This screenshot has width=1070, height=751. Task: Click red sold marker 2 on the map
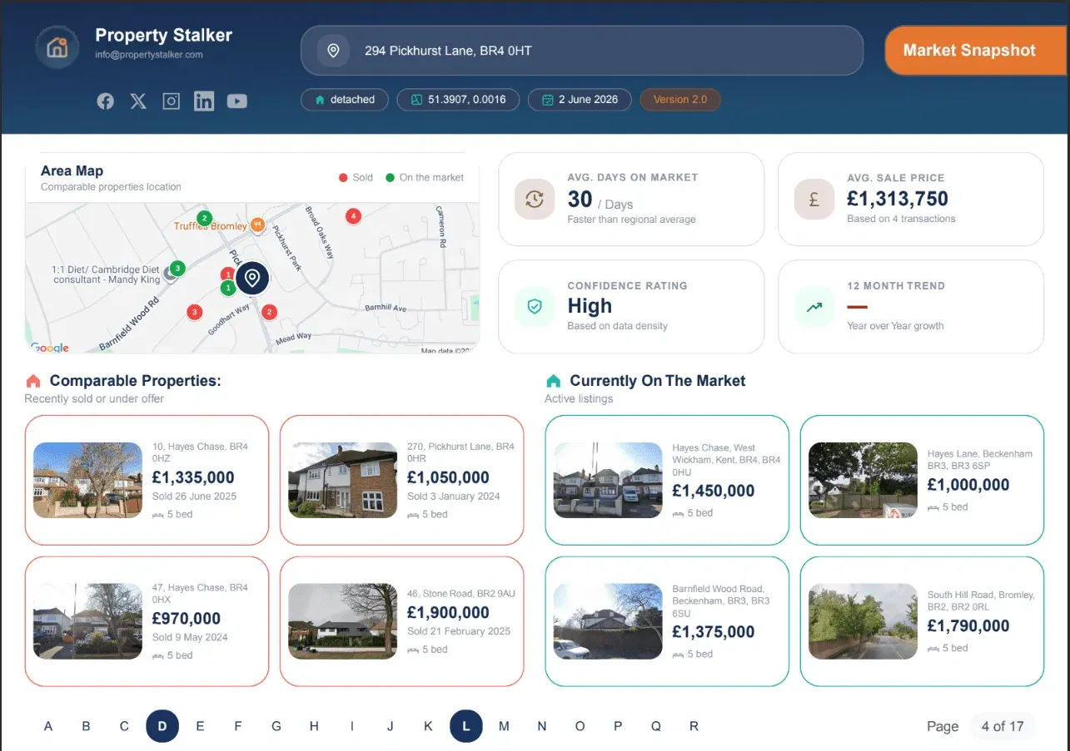269,313
